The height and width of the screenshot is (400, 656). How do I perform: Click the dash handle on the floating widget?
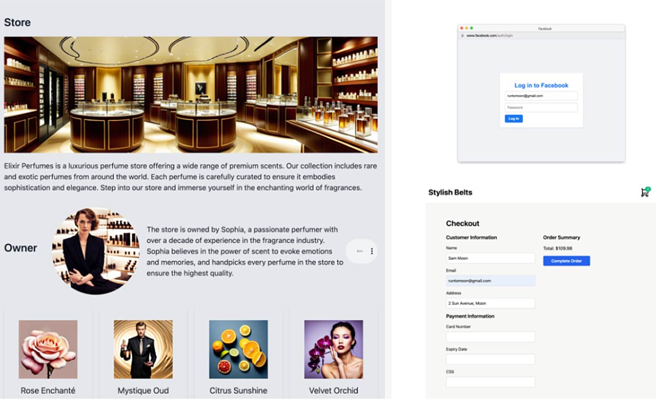[x=359, y=251]
